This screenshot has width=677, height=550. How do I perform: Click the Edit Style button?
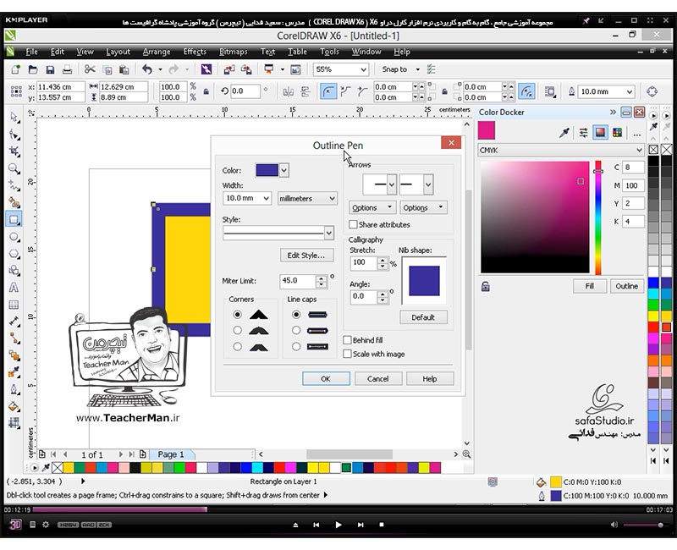(306, 256)
